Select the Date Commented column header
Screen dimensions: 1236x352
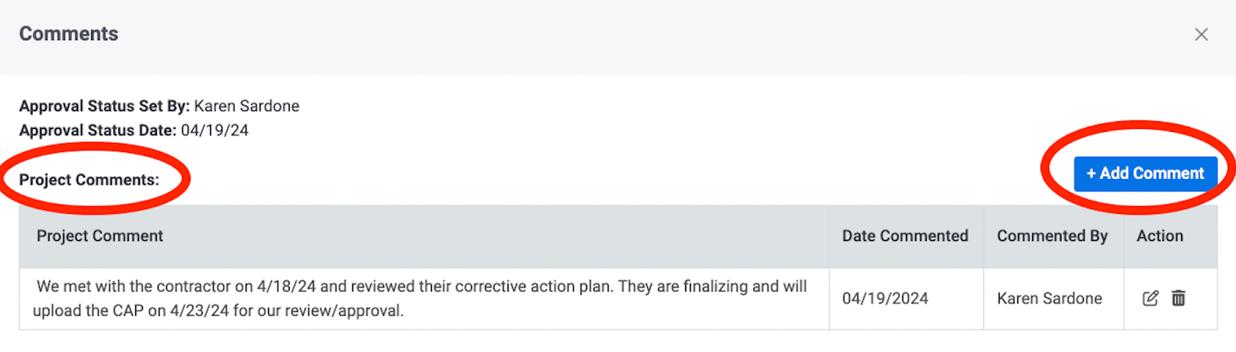(x=905, y=236)
